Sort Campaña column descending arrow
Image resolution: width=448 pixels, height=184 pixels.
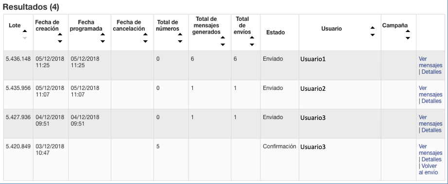(408, 38)
